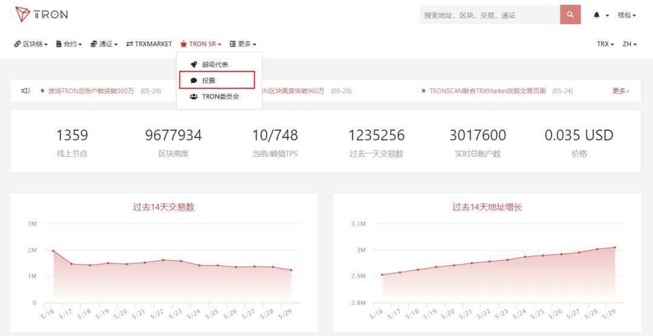The image size is (653, 336).
Task: Click the TRON logo
Action: pyautogui.click(x=41, y=14)
